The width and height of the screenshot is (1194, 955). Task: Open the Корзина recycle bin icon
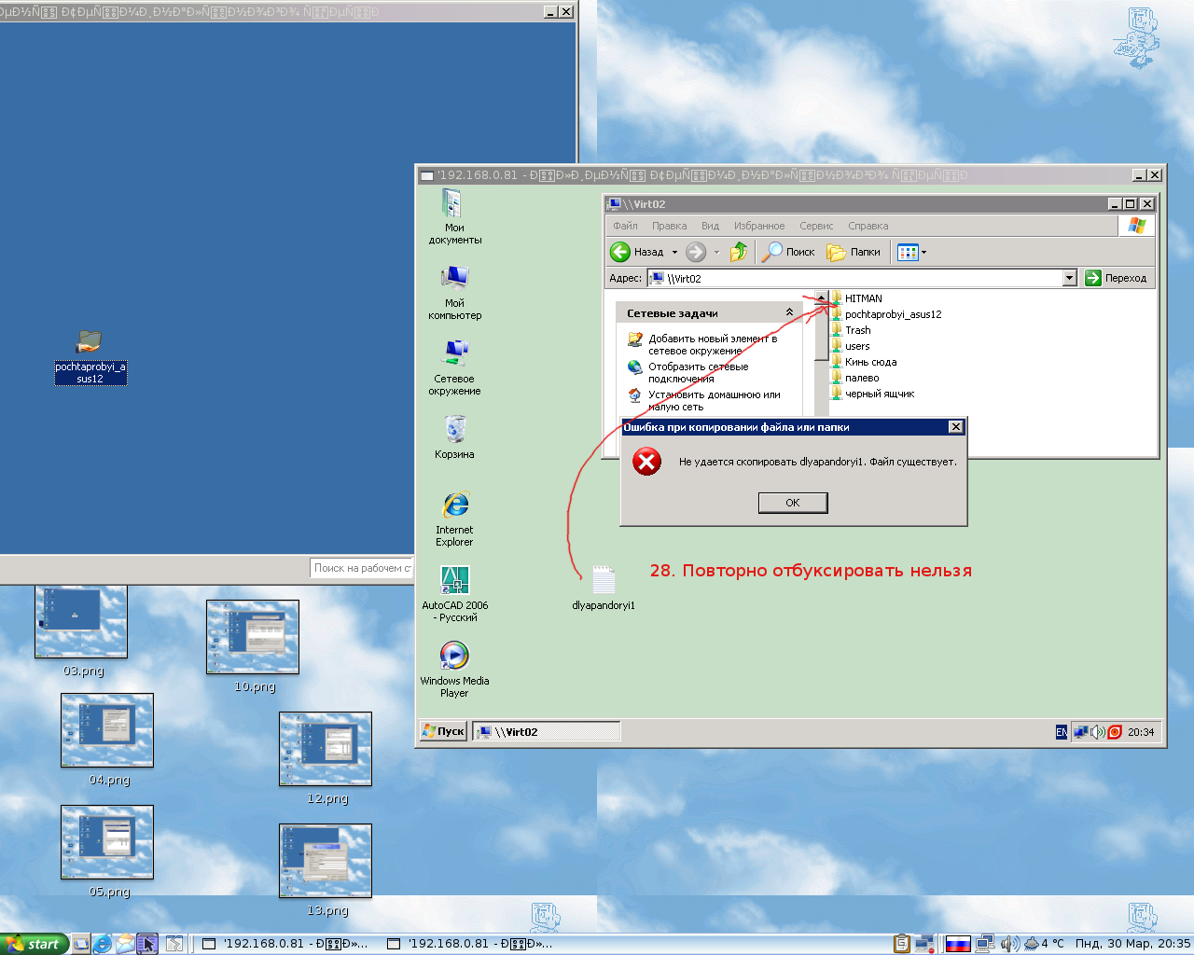point(454,430)
